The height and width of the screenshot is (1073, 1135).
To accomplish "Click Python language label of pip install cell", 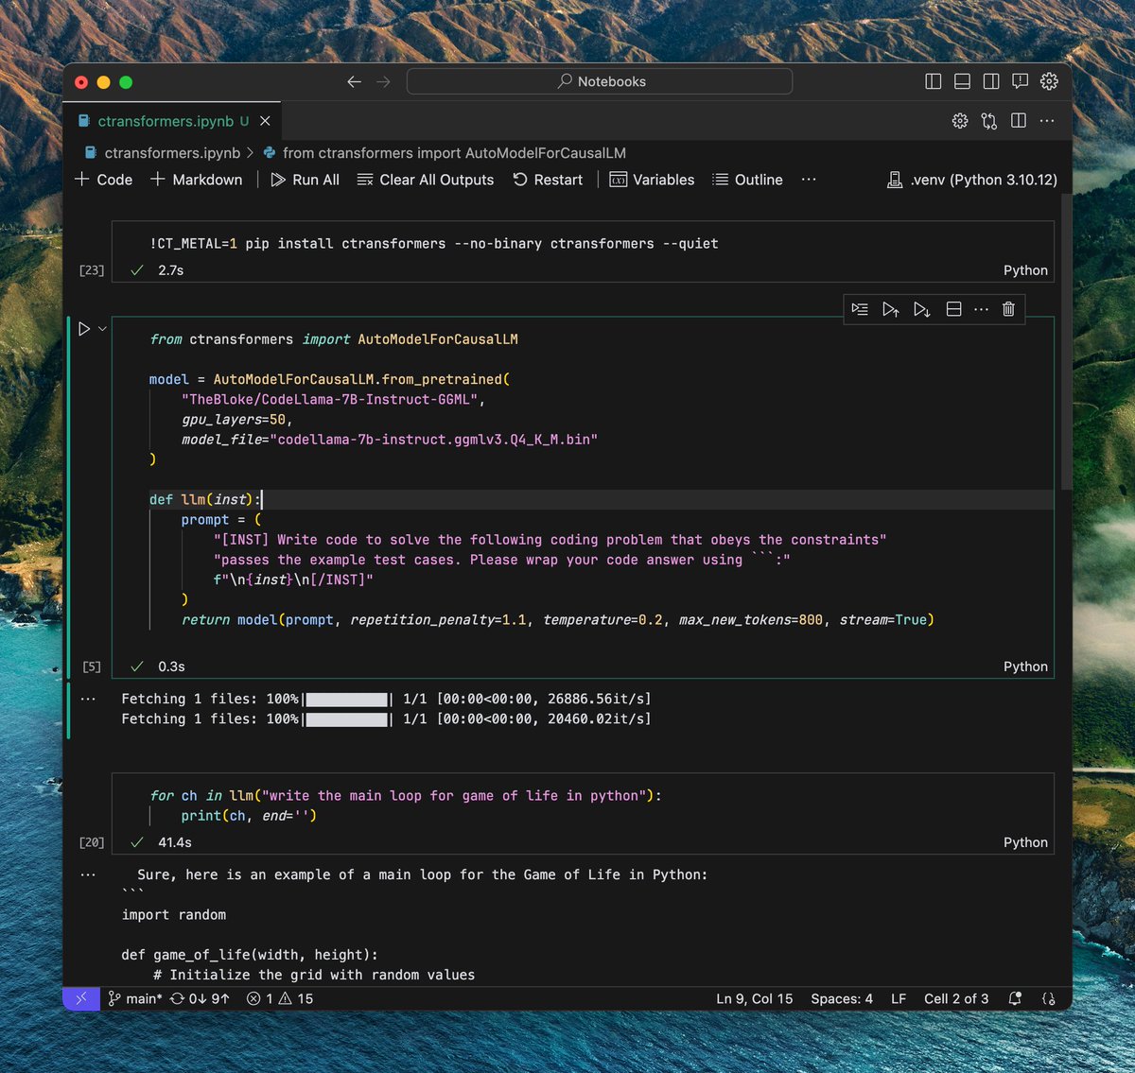I will point(1025,270).
